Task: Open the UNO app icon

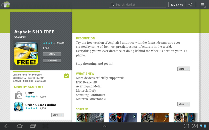Action: pyautogui.click(x=19, y=95)
